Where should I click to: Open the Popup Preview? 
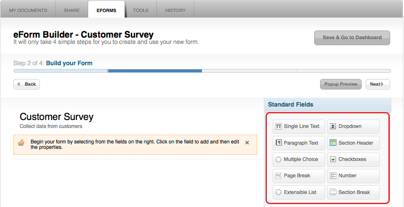pos(341,84)
